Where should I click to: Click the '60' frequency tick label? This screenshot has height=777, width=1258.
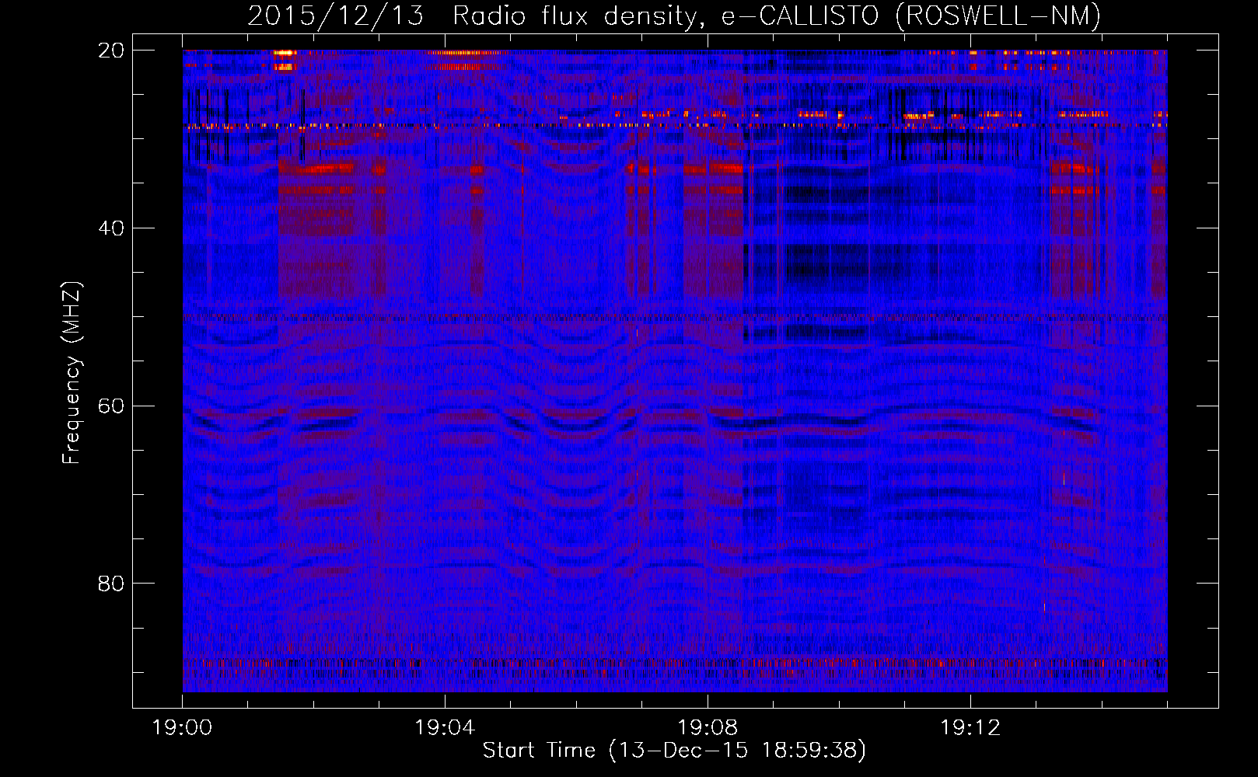click(110, 406)
